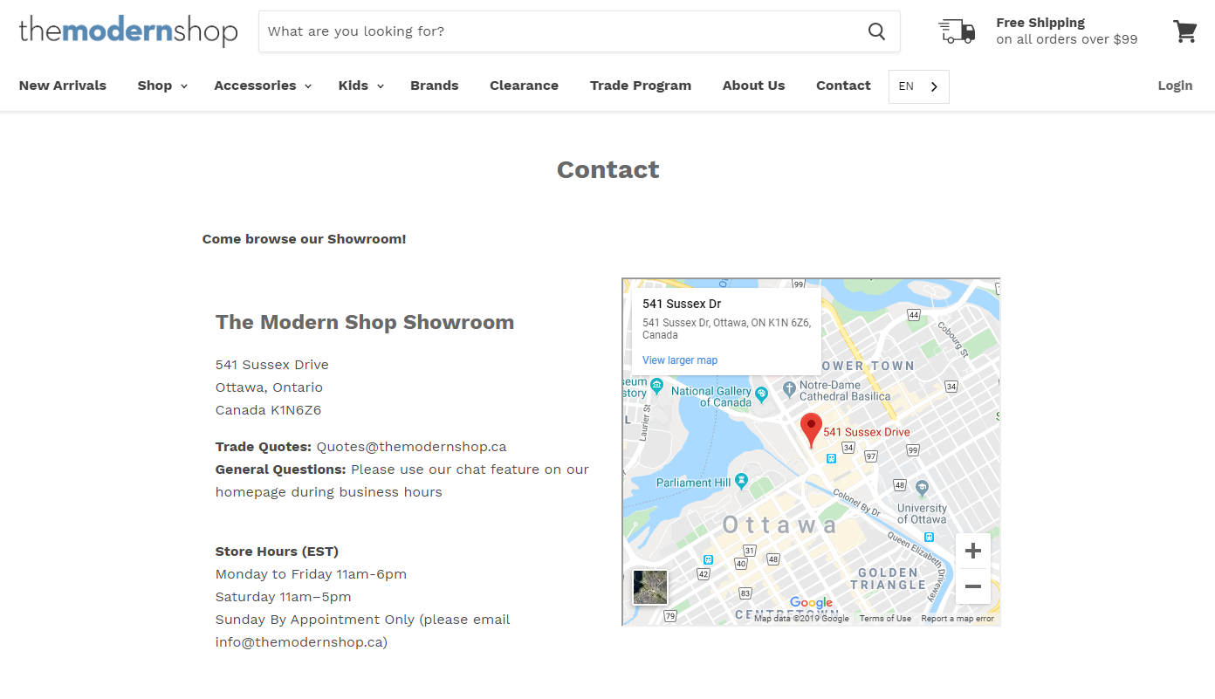Click the Google logo on the map

811,602
